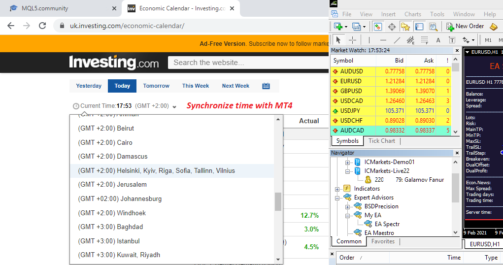This screenshot has height=265, width=503.
Task: Expand the ICMarkets-Demo01 tree node
Action: tap(347, 163)
